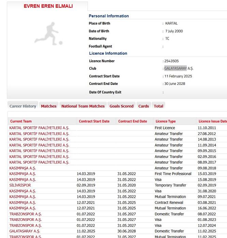The image size is (227, 238).
Task: Open TRABZONSPOR link in 08.07.2022 transfer row
Action: point(26,214)
